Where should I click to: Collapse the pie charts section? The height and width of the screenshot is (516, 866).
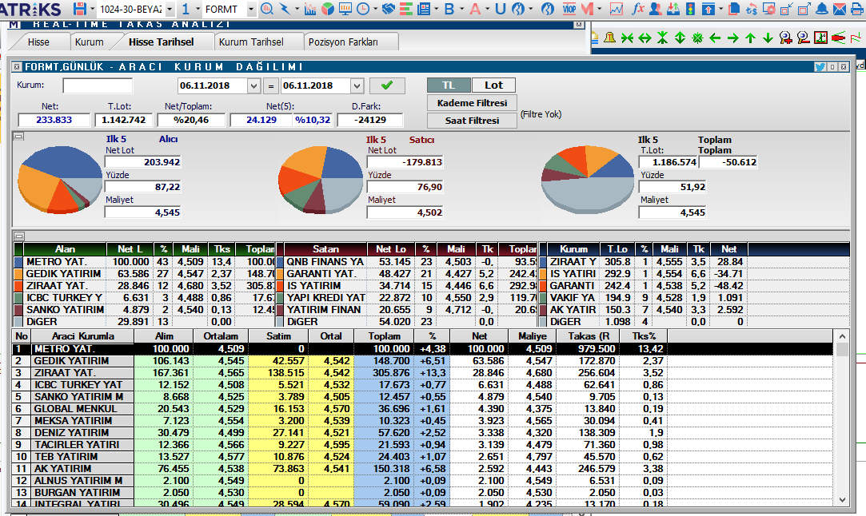(x=18, y=137)
